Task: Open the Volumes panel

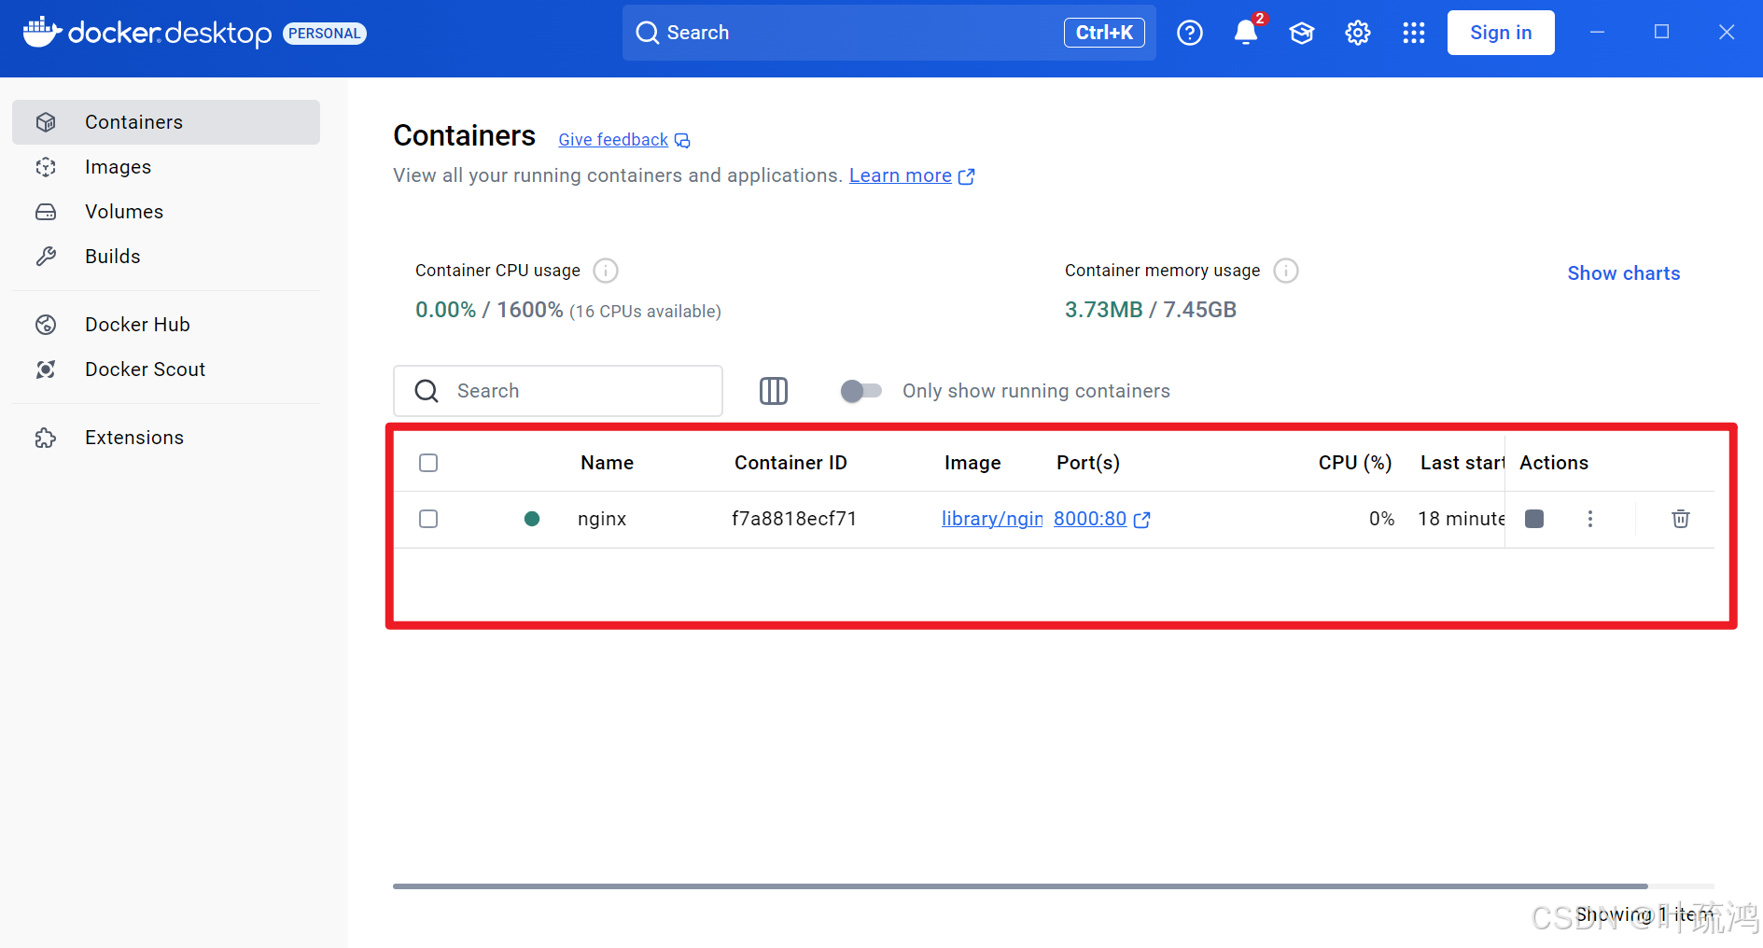Action: pos(124,211)
